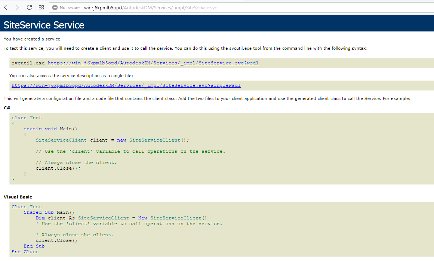Click the 'End Class' line

pos(25,252)
